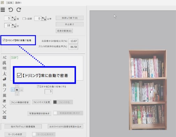Enable the +段間 checkbox
The height and width of the screenshot is (137, 176).
coord(24,19)
